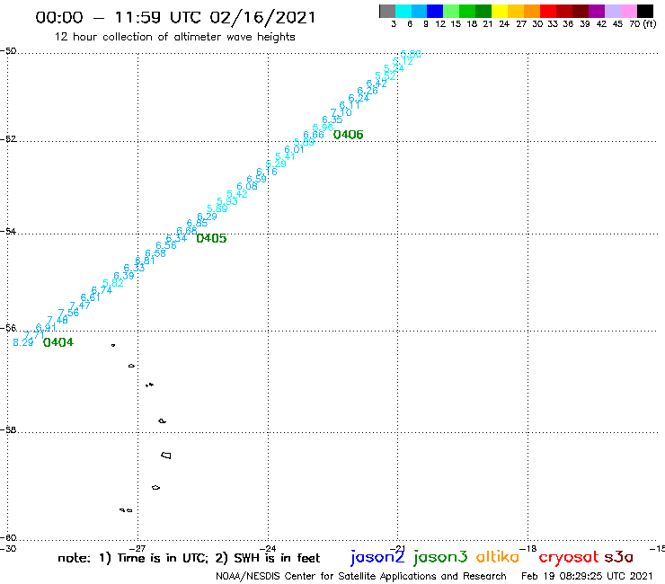665x584 pixels.
Task: Click the black end swatch of the legend
Action: (644, 11)
